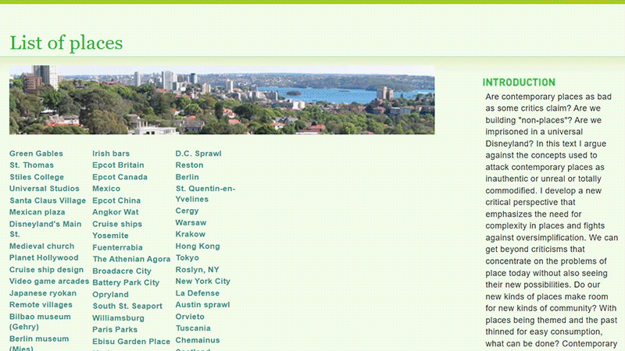This screenshot has height=351, width=625.
Task: Click Planet Hollywood in the list
Action: pos(44,258)
